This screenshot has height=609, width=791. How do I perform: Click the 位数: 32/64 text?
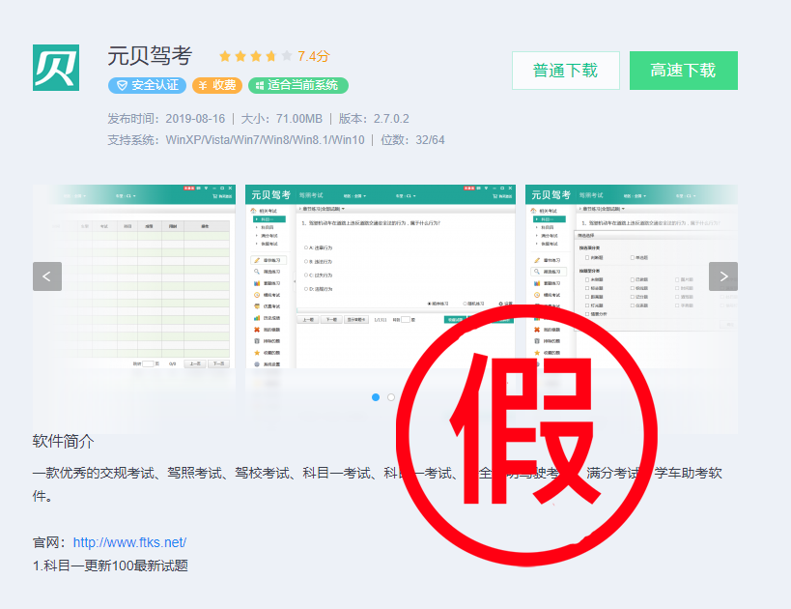tap(412, 140)
